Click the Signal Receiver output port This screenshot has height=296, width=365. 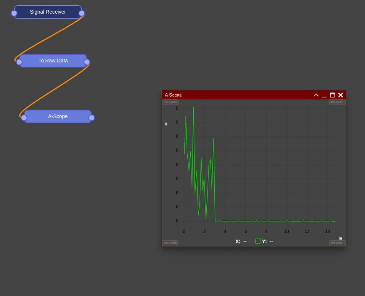82,13
